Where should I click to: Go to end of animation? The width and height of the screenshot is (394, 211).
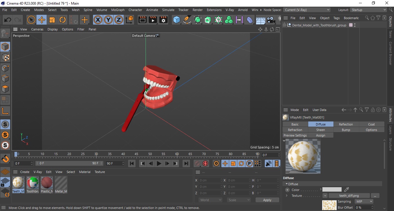coord(187,163)
